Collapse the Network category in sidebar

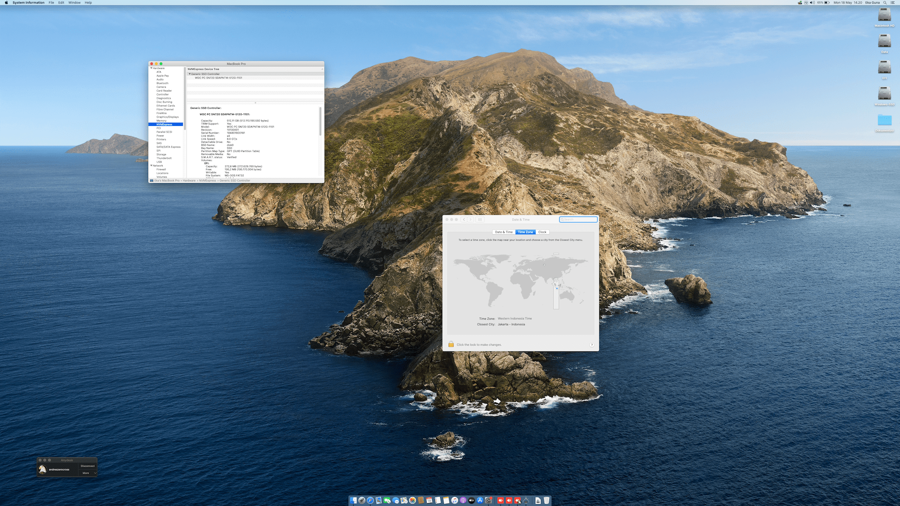pos(151,166)
